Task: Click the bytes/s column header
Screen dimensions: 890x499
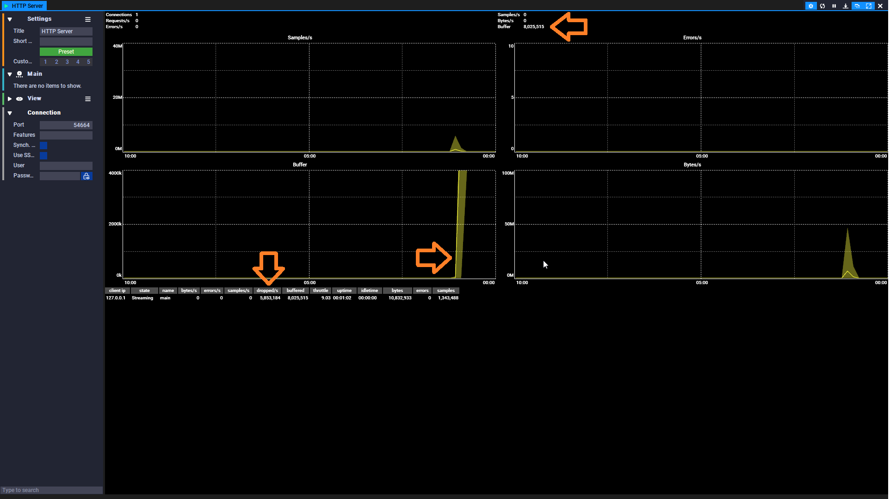Action: click(x=189, y=291)
